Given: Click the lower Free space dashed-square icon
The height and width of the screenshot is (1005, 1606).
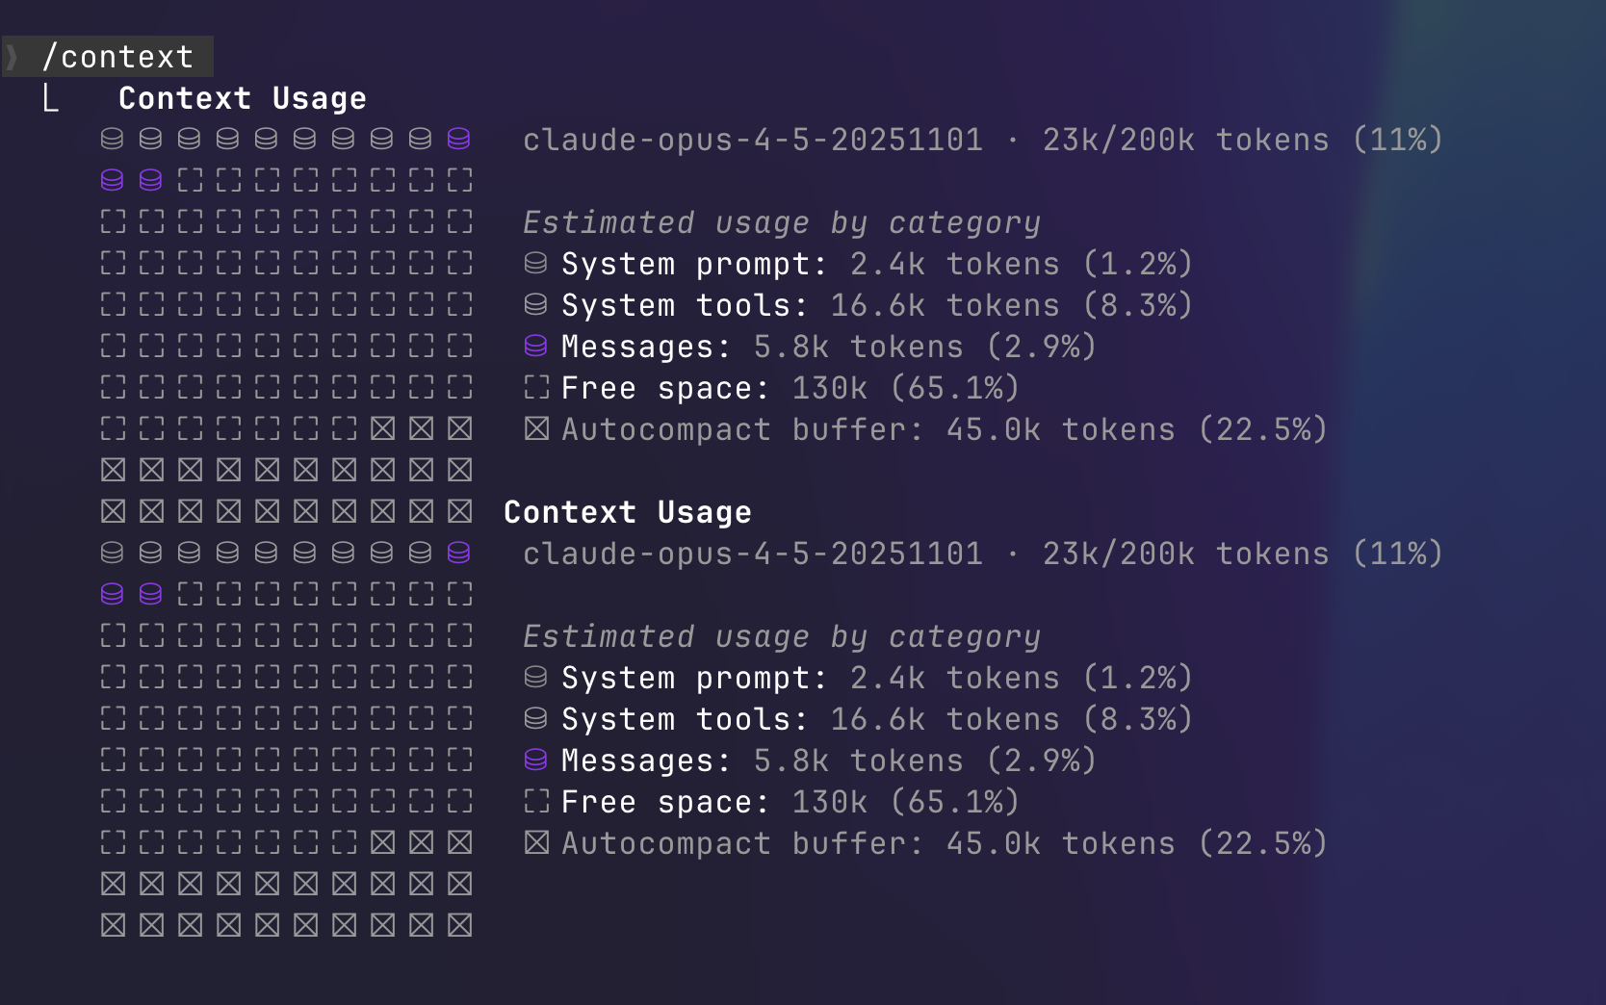Looking at the screenshot, I should click(536, 801).
